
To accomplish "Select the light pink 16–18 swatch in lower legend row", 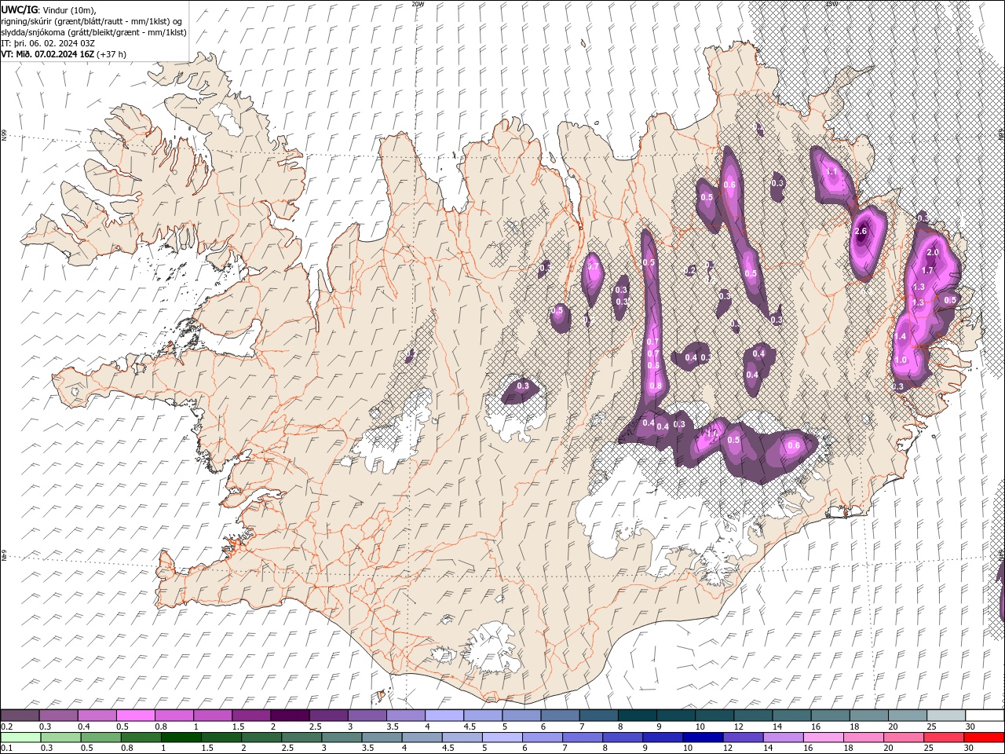I will (x=823, y=737).
